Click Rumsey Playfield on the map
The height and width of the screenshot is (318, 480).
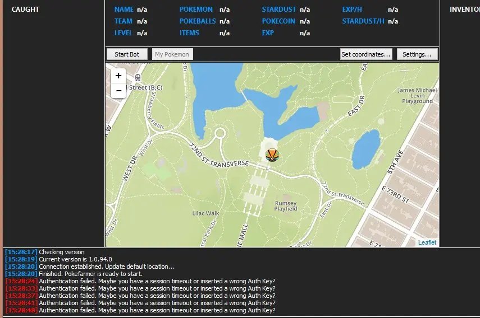coord(286,206)
